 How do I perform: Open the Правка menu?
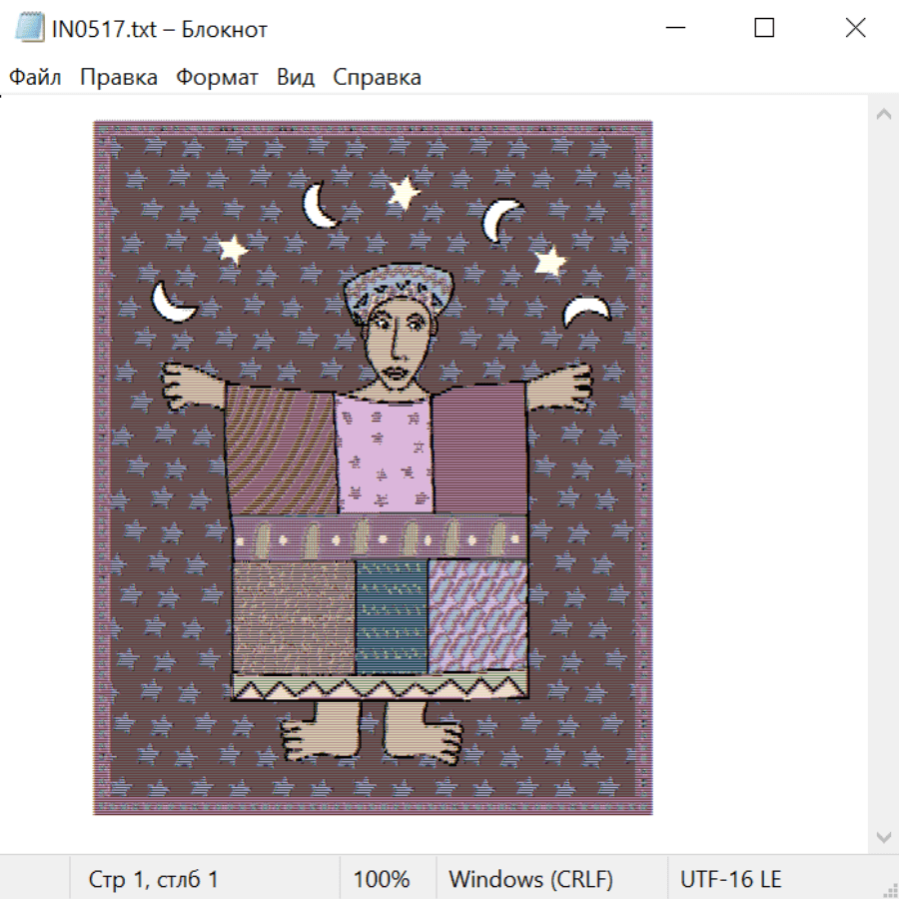click(118, 77)
